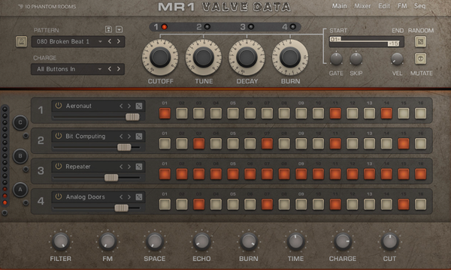Click the Analog Doors dice icon
Screen dimensions: 451x270
point(139,196)
